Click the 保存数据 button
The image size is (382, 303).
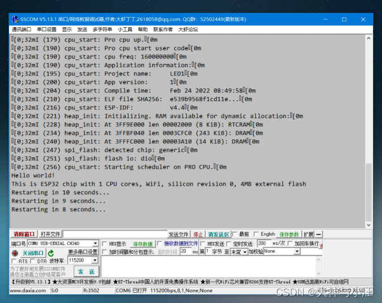coord(143,244)
